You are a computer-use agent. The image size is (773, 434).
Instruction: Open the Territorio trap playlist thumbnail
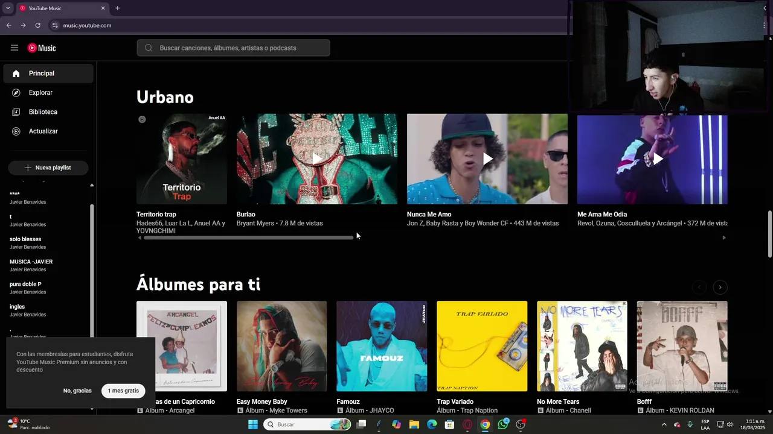[182, 159]
